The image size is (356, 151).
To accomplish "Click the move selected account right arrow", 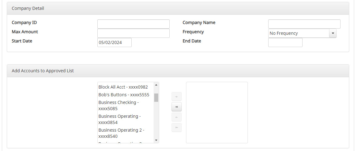I will [176, 97].
